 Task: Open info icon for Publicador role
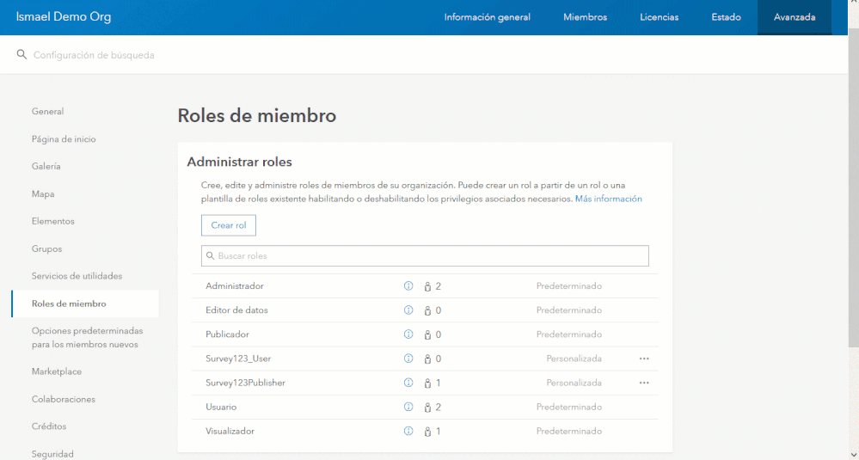(408, 334)
